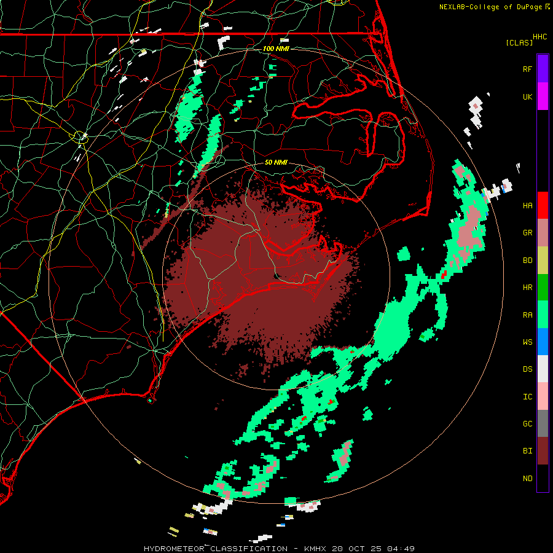Image resolution: width=553 pixels, height=553 pixels.
Task: Select the 'RA' legend label
Action: coord(527,315)
